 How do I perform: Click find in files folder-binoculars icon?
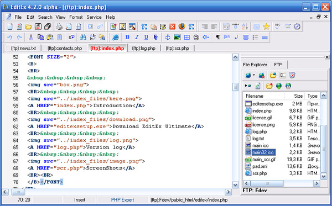coord(102,38)
